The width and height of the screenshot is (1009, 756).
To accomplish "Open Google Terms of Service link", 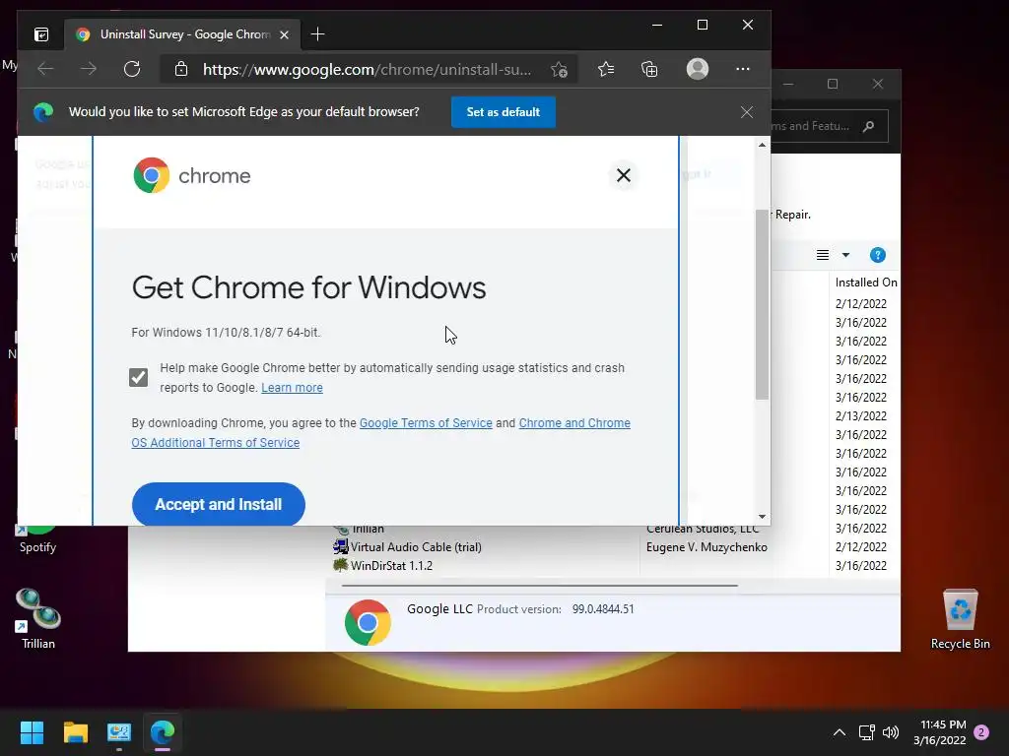I will point(426,423).
